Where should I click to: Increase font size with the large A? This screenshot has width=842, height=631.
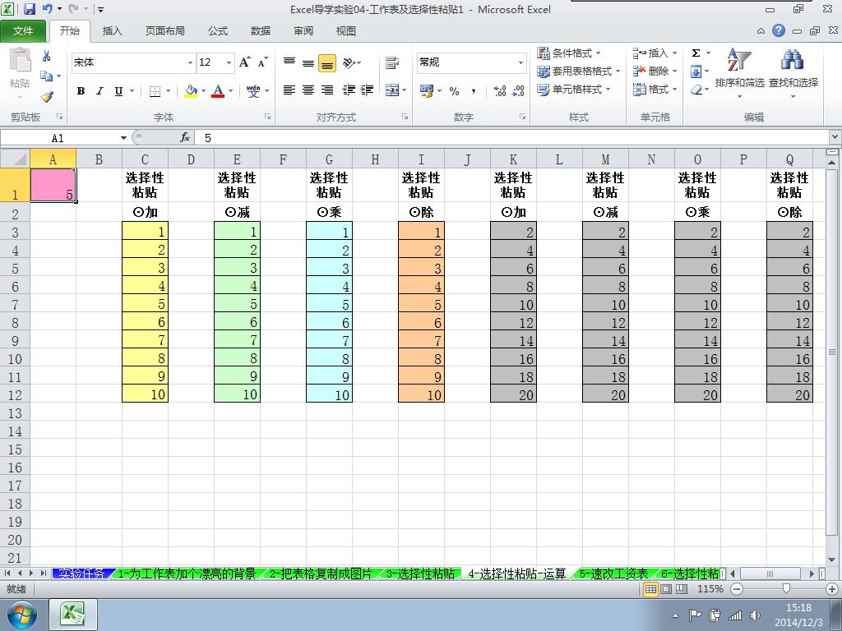(x=245, y=62)
